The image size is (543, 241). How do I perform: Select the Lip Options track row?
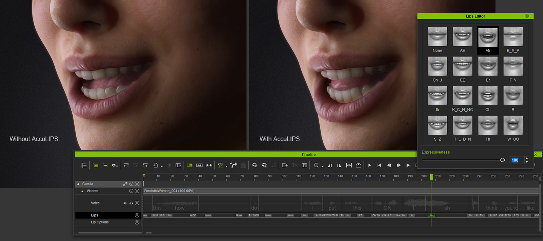109,222
